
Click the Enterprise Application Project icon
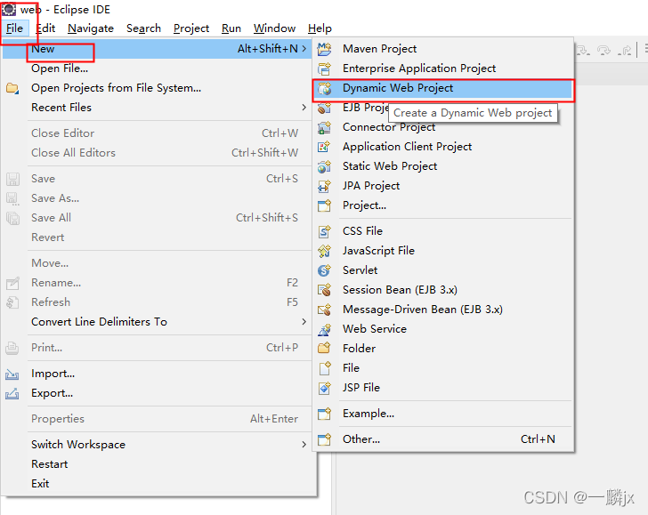(x=324, y=68)
